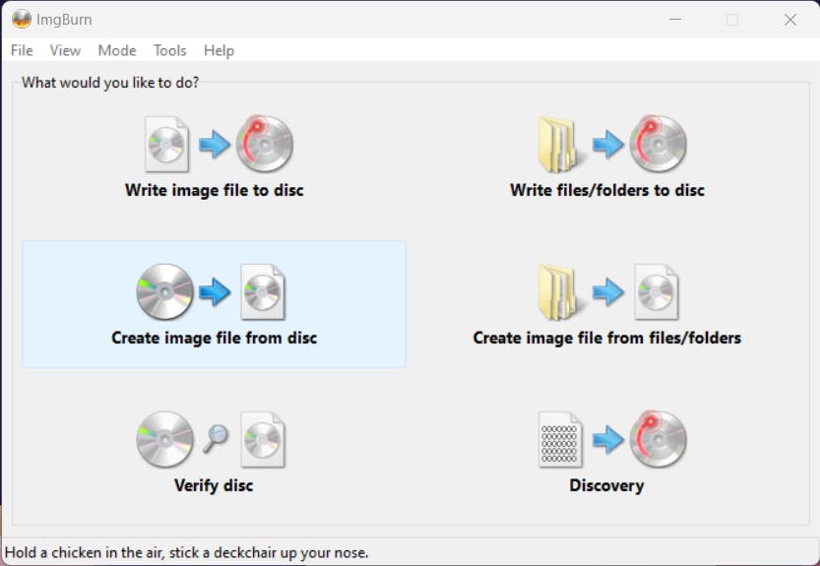Screen dimensions: 820x566
Task: Choose 'Create image file from files/folders' label
Action: (x=607, y=338)
